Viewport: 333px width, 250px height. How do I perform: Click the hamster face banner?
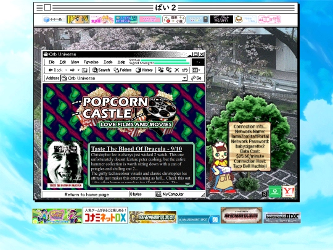point(245,19)
